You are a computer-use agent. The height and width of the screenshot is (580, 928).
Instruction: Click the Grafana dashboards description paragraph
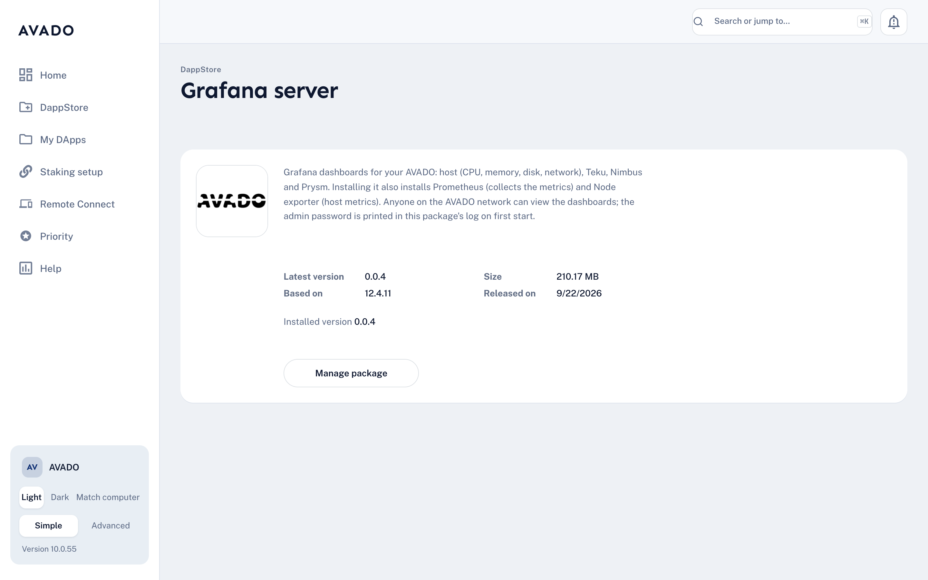463,194
